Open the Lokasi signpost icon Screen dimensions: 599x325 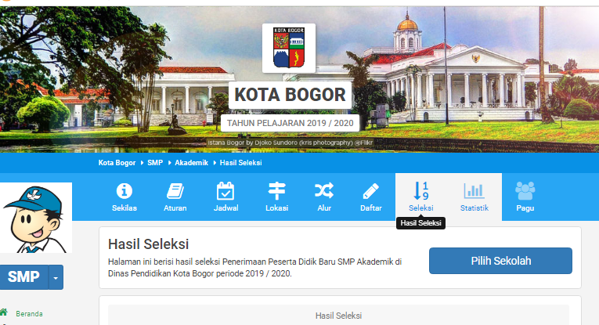pyautogui.click(x=276, y=191)
